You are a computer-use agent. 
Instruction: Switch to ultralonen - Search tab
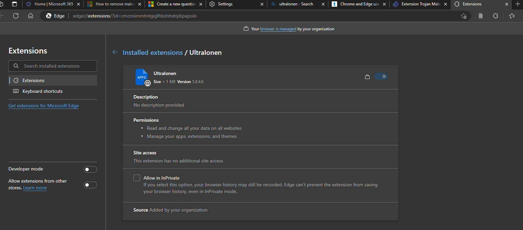tap(298, 4)
